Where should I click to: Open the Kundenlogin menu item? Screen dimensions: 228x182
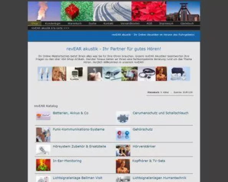53,23
